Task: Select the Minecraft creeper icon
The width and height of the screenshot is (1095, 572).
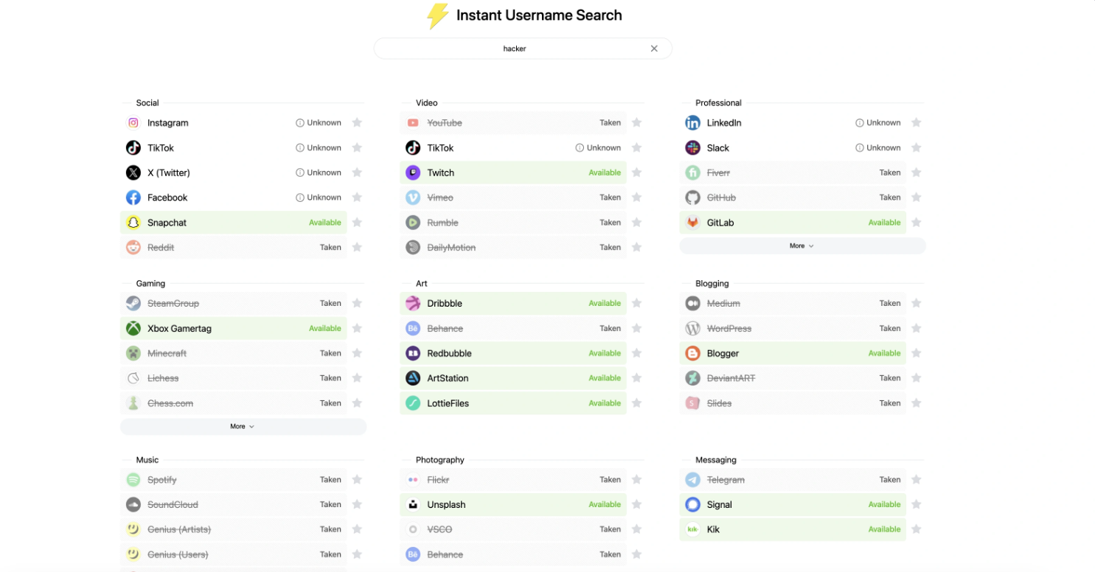Action: (x=133, y=354)
